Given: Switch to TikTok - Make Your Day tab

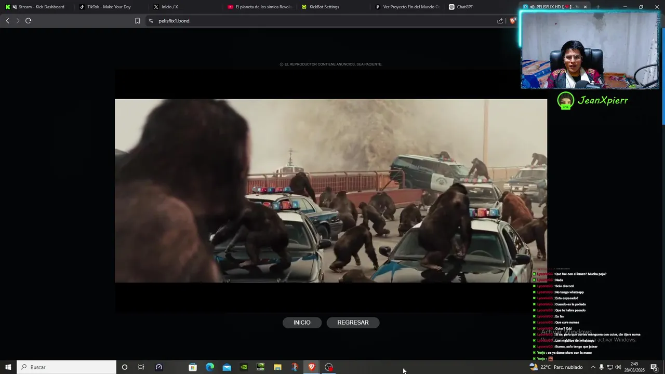Looking at the screenshot, I should [112, 7].
